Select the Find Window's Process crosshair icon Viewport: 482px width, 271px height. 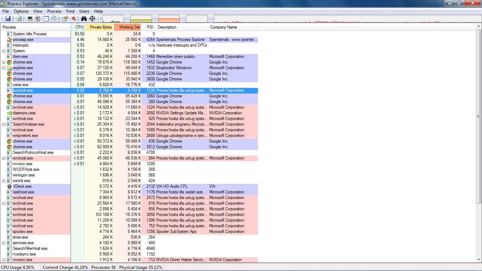(x=92, y=19)
